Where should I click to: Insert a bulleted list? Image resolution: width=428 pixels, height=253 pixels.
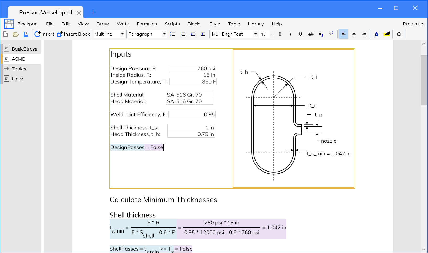coord(172,34)
